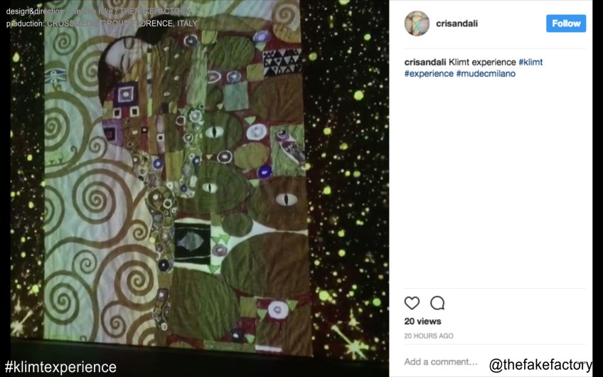Open crisandali's round profile picture
Viewport: 603px width, 377px height.
click(x=417, y=23)
